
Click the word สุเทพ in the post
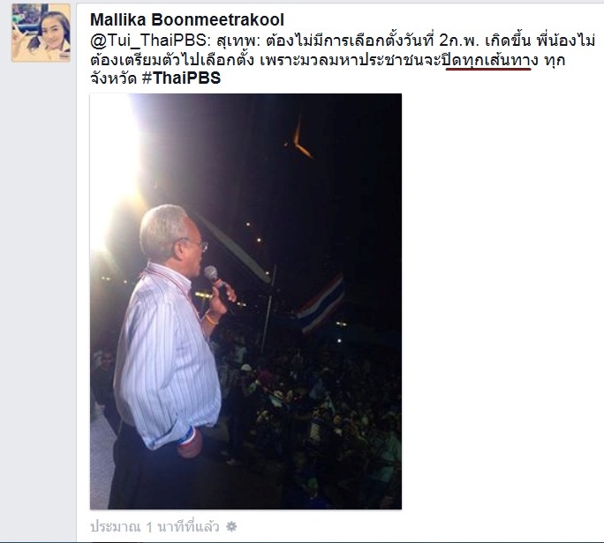coord(230,41)
